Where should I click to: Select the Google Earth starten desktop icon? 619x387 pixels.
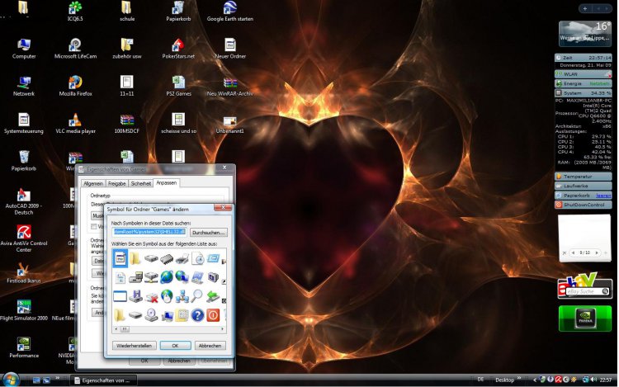point(229,11)
